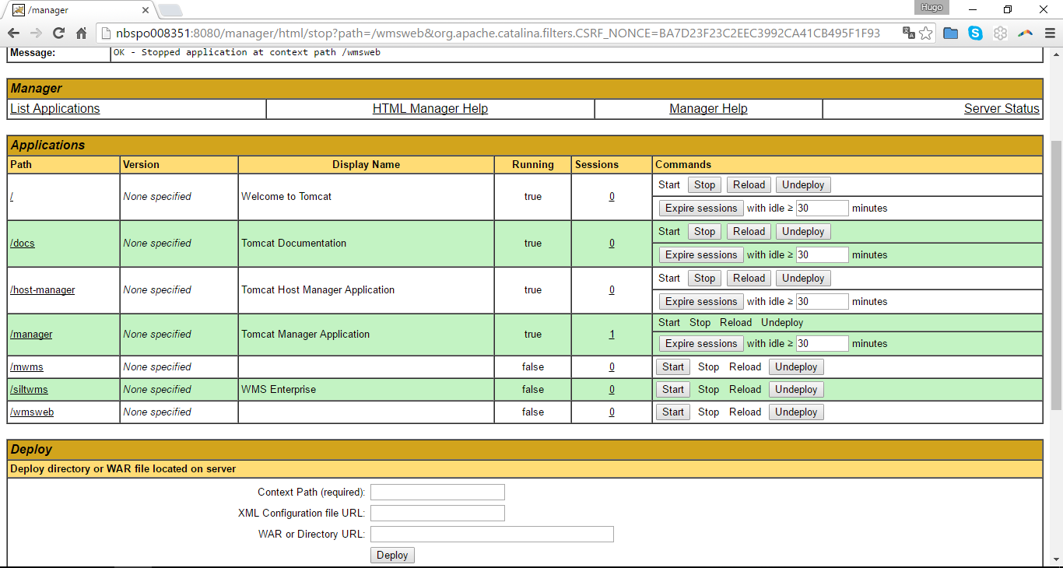Select the "WMS Enterprise" display name text
1063x568 pixels.
click(x=279, y=389)
